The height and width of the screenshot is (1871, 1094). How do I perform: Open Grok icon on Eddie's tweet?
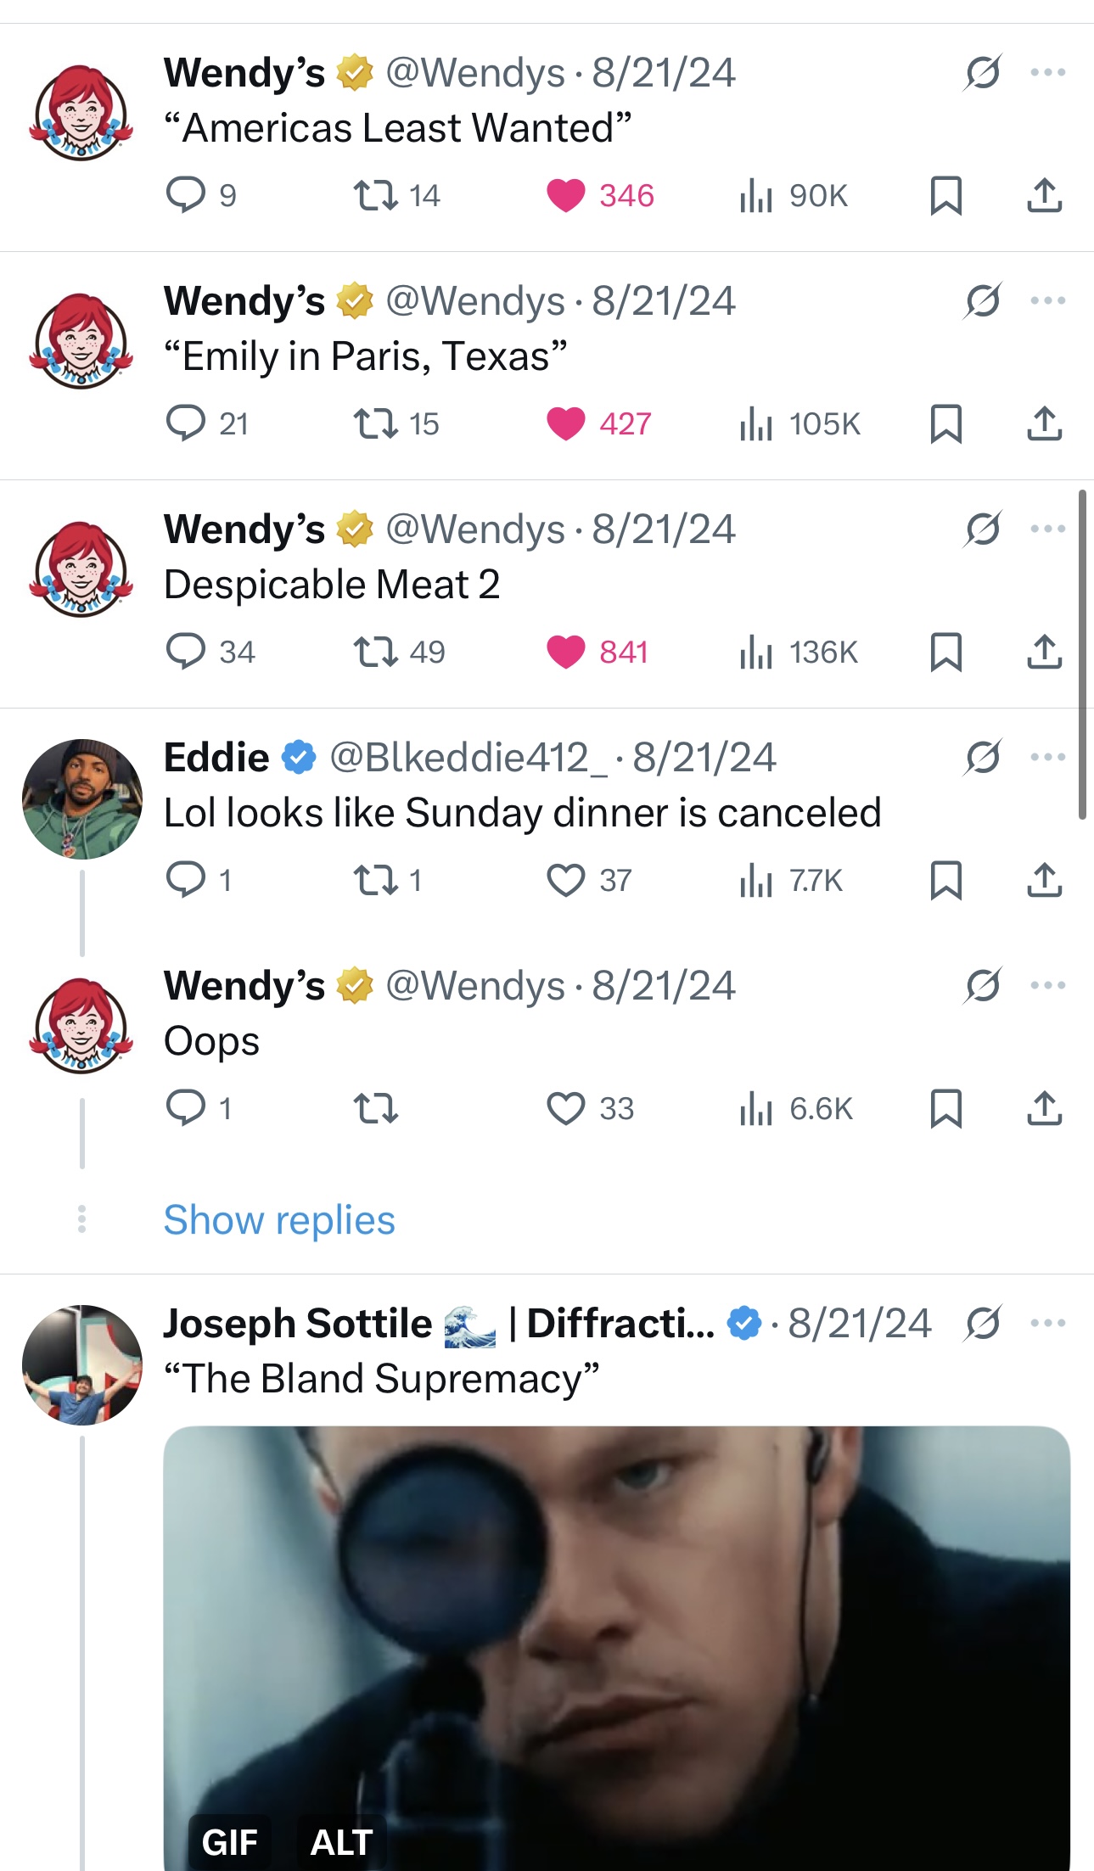(983, 757)
